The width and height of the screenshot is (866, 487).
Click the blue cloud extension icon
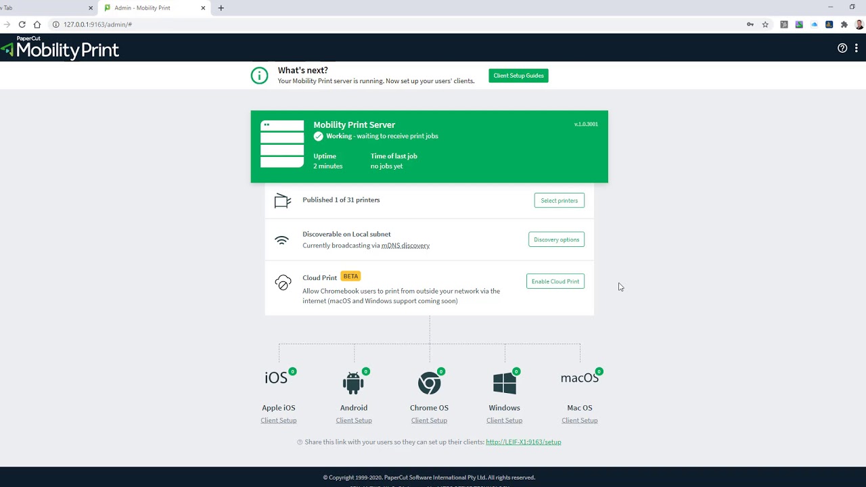pyautogui.click(x=814, y=24)
